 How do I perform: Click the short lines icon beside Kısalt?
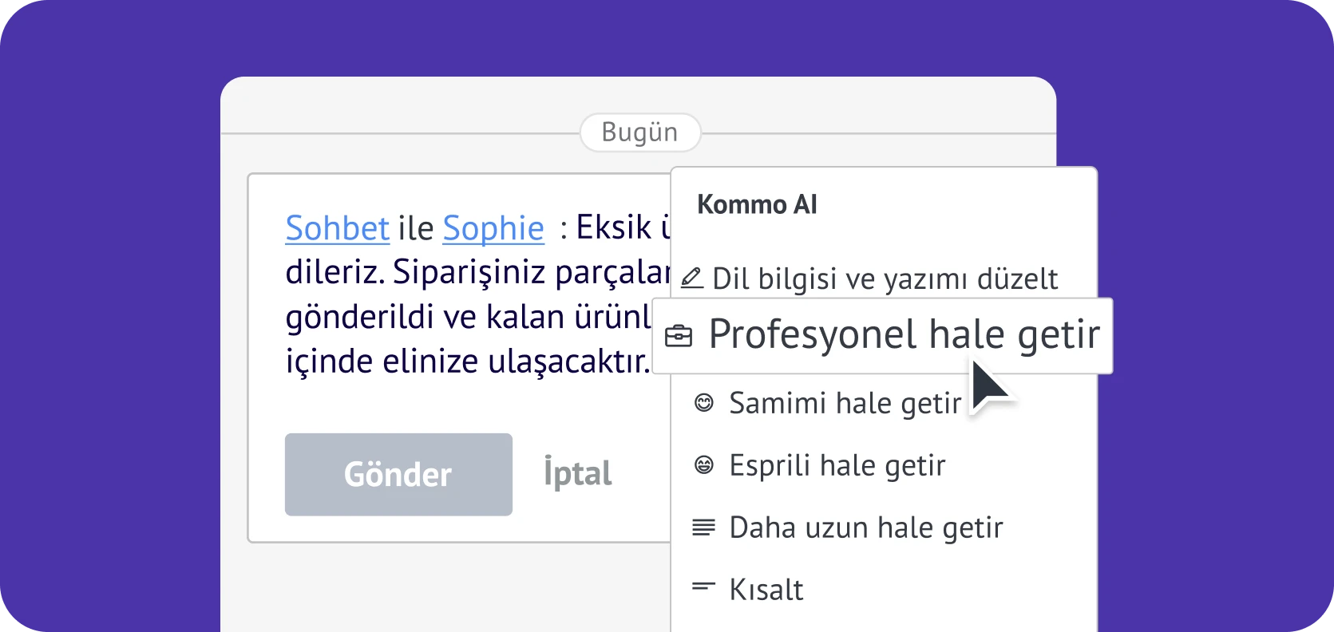click(703, 588)
